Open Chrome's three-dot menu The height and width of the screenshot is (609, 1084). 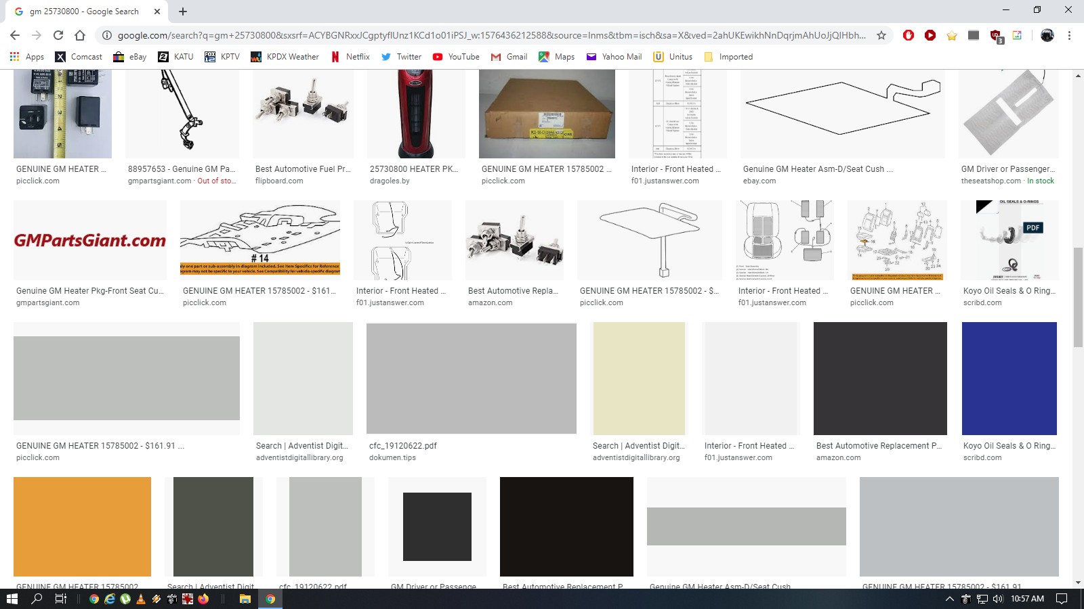(x=1069, y=35)
